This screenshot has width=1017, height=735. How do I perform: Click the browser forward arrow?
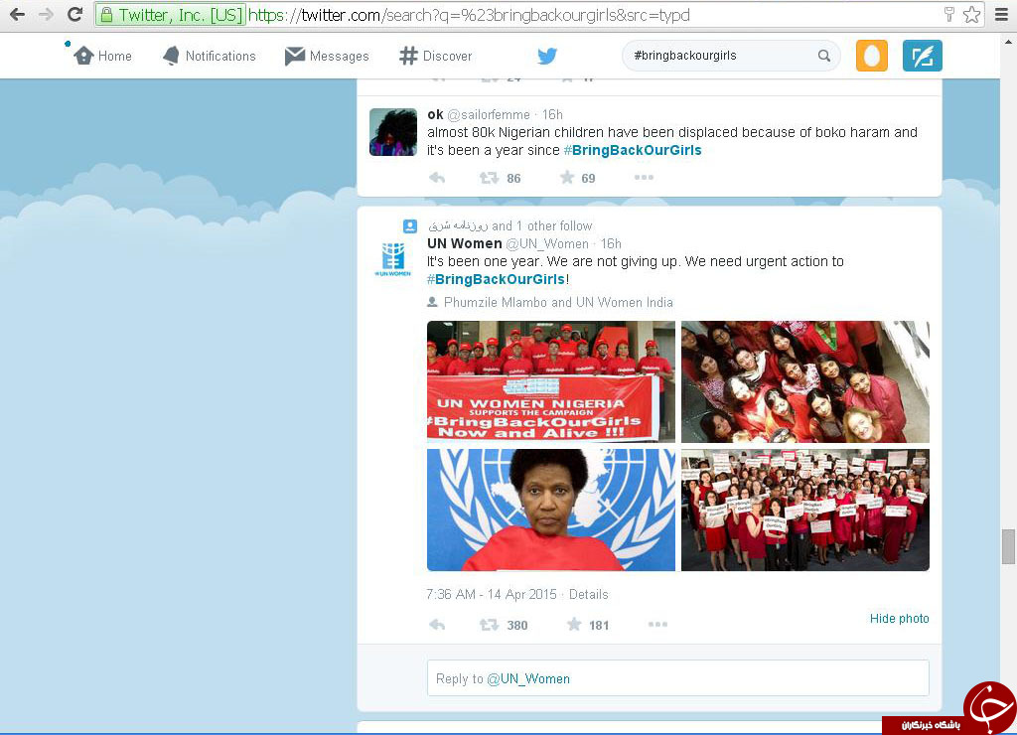(46, 14)
